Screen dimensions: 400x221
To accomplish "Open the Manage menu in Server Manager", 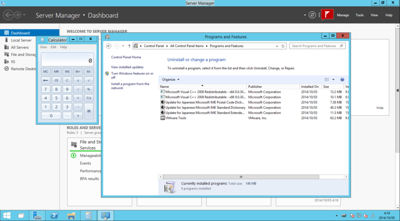I will (x=343, y=15).
